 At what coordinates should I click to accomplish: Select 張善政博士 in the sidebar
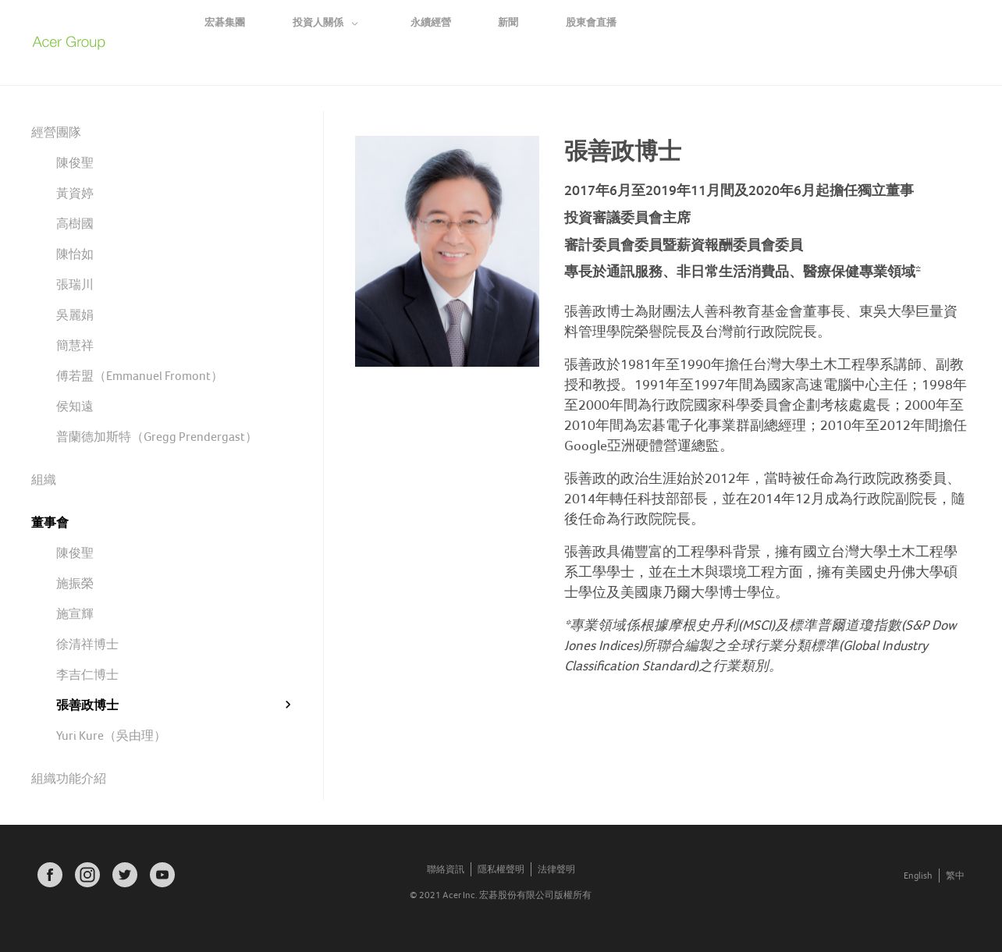coord(87,705)
